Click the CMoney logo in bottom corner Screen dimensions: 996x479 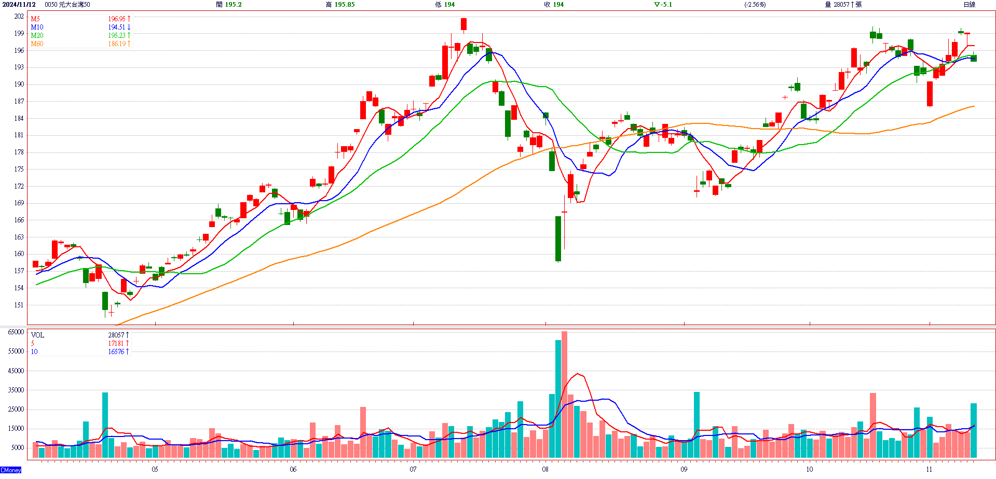pyautogui.click(x=11, y=470)
